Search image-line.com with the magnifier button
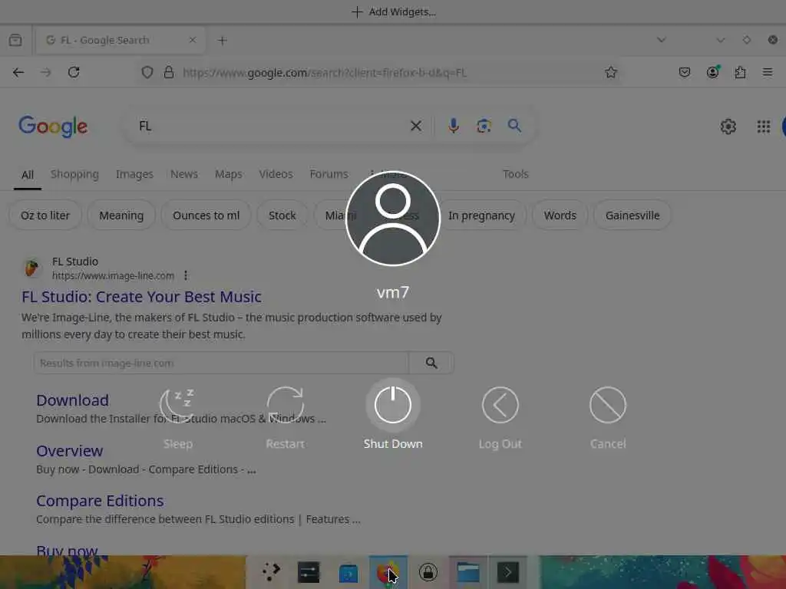The image size is (786, 589). (431, 363)
